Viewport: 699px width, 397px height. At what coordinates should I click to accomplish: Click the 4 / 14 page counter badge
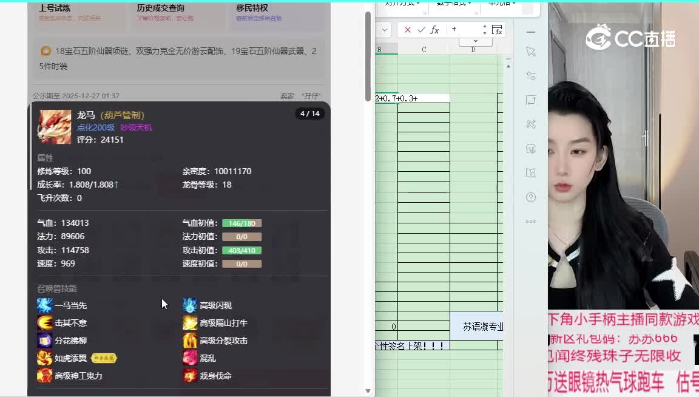point(310,114)
